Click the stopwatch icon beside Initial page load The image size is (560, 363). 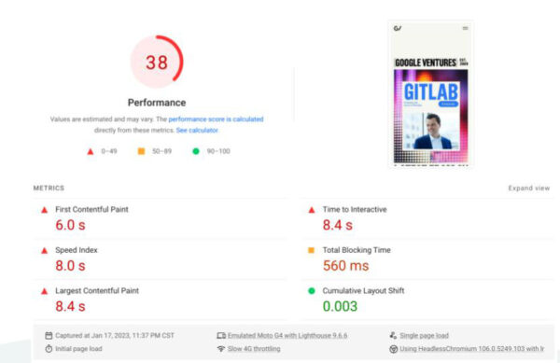pos(49,349)
